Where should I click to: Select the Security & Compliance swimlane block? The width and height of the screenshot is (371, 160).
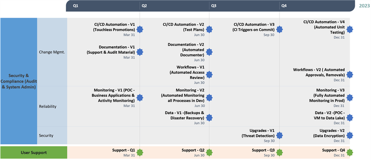coord(19,81)
